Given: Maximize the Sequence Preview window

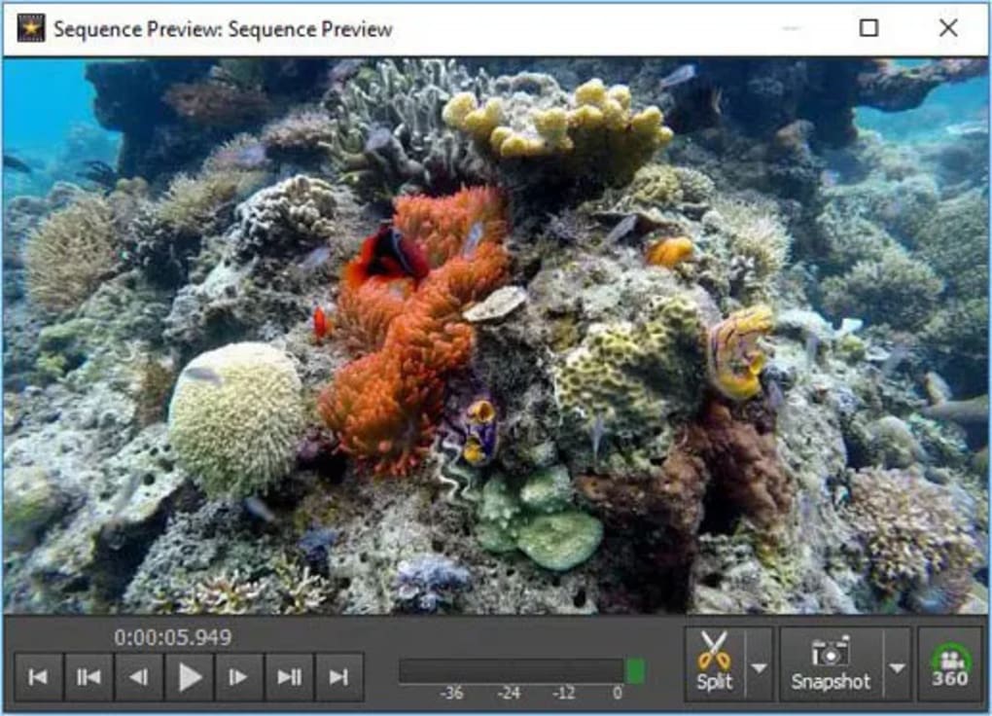Looking at the screenshot, I should 868,28.
